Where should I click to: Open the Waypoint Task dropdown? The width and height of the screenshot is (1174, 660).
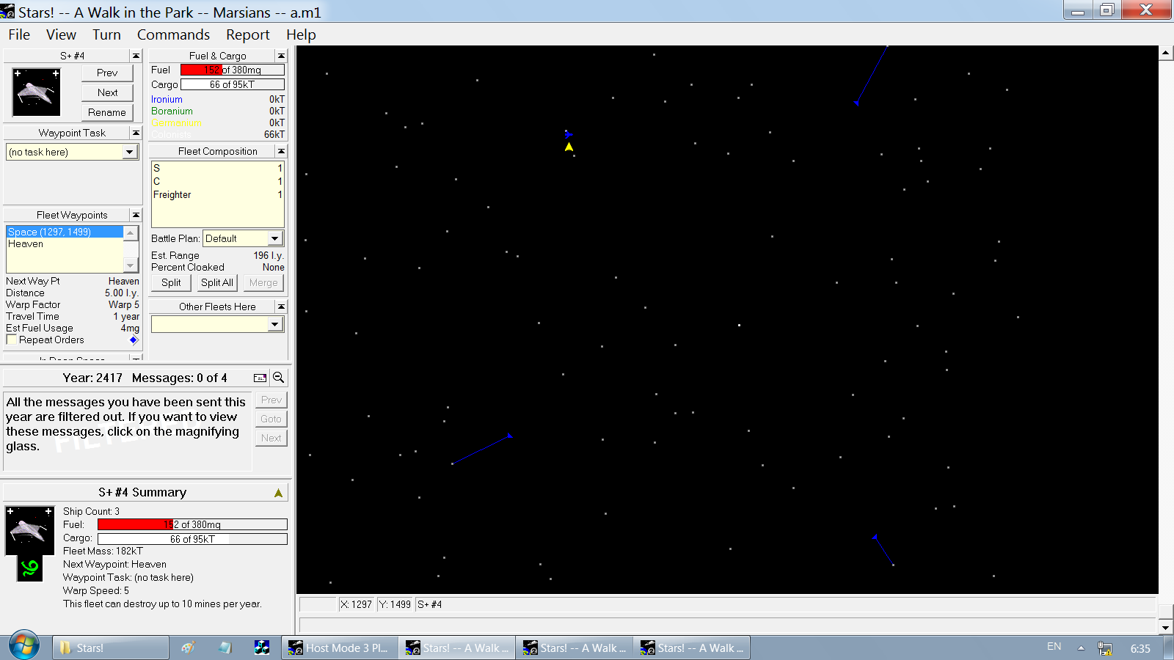(x=130, y=152)
